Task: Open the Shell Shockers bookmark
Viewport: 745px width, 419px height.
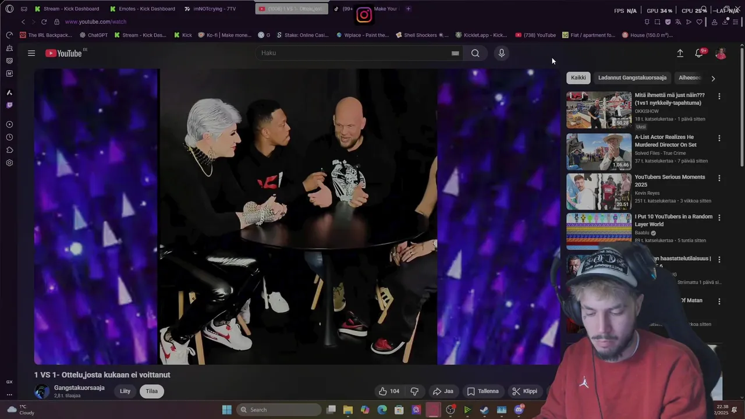Action: coord(421,35)
